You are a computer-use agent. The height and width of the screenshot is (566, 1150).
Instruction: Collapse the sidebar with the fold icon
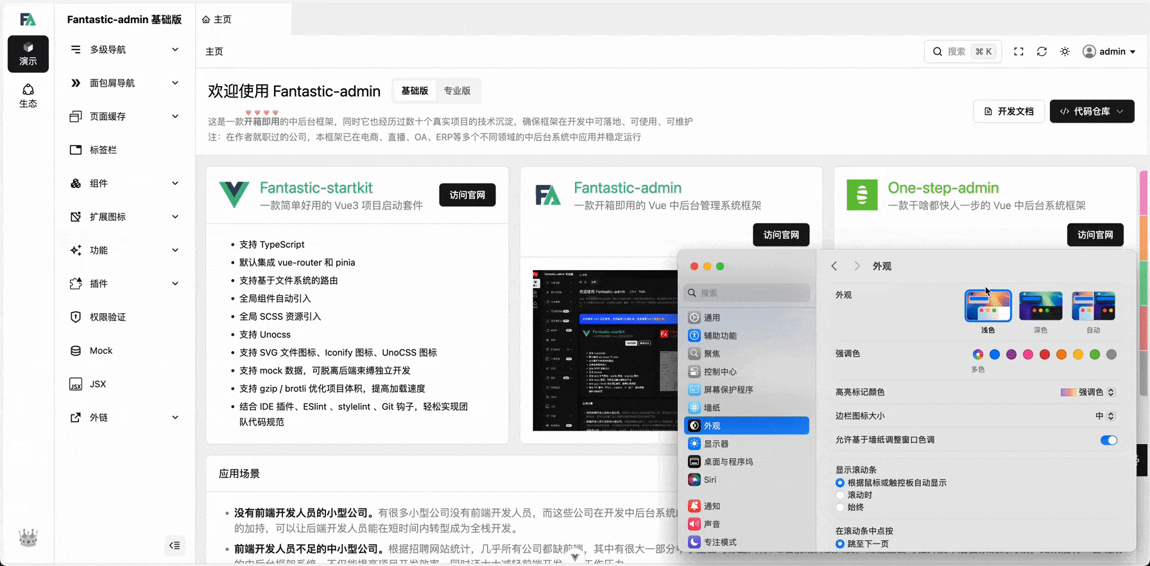[175, 545]
